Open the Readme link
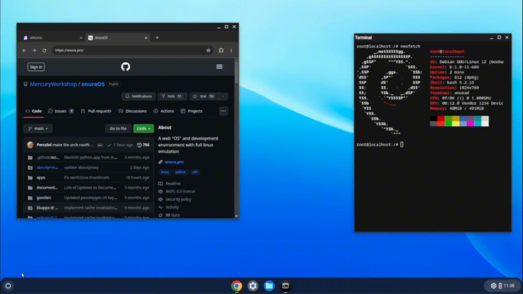Viewport: 523px width, 294px height. (173, 183)
